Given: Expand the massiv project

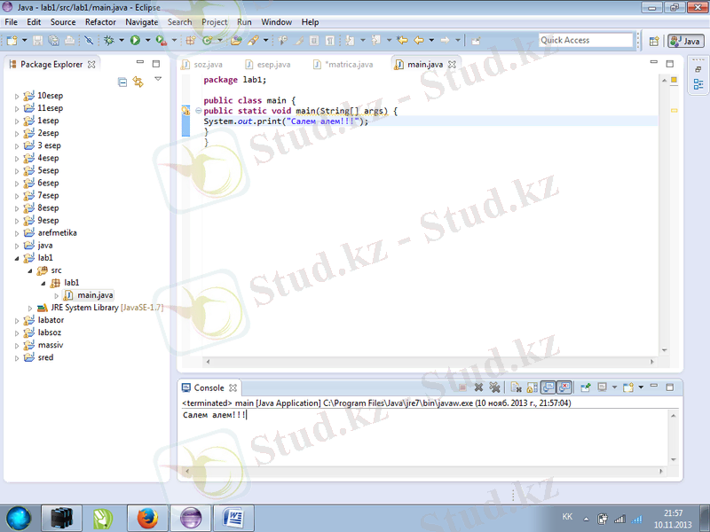Looking at the screenshot, I should click(x=17, y=346).
